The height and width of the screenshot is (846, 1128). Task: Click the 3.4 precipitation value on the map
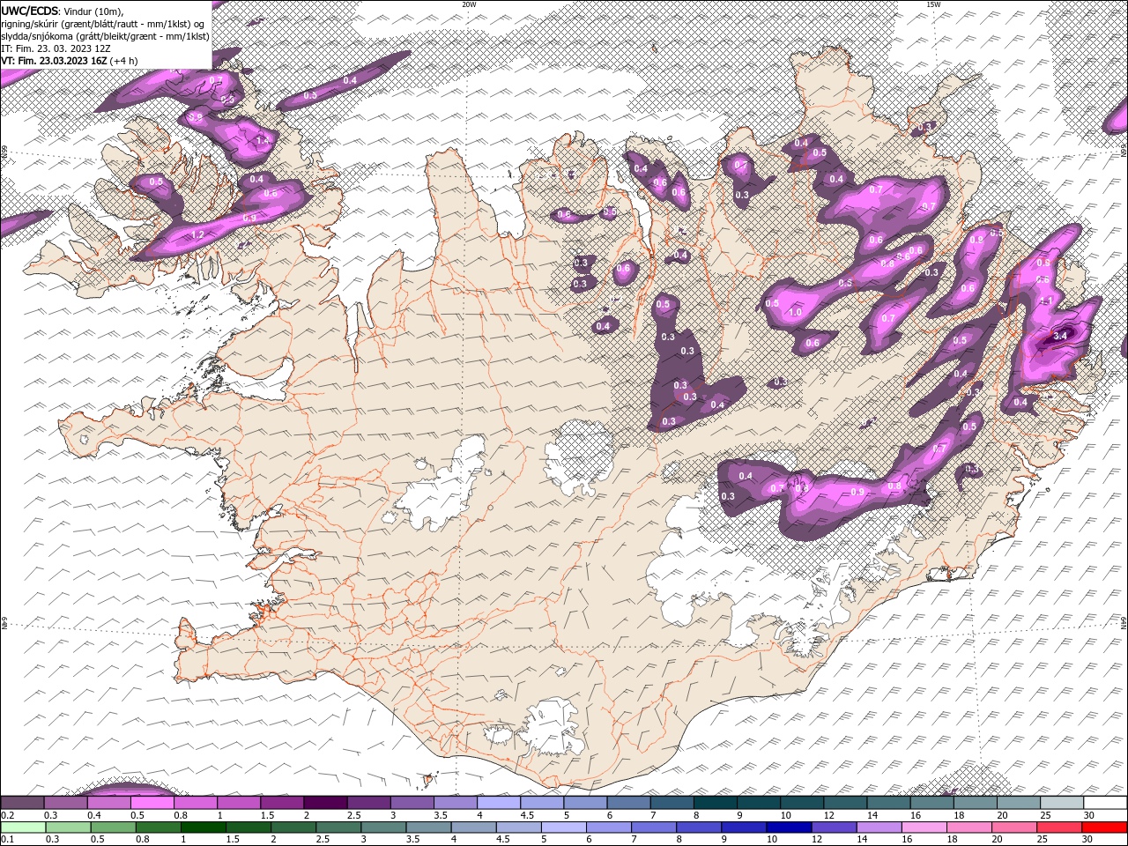click(x=1060, y=335)
